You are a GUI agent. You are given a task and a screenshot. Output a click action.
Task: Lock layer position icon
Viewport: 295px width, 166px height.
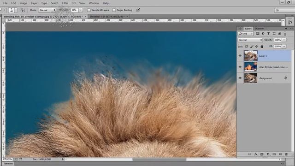pos(257,47)
